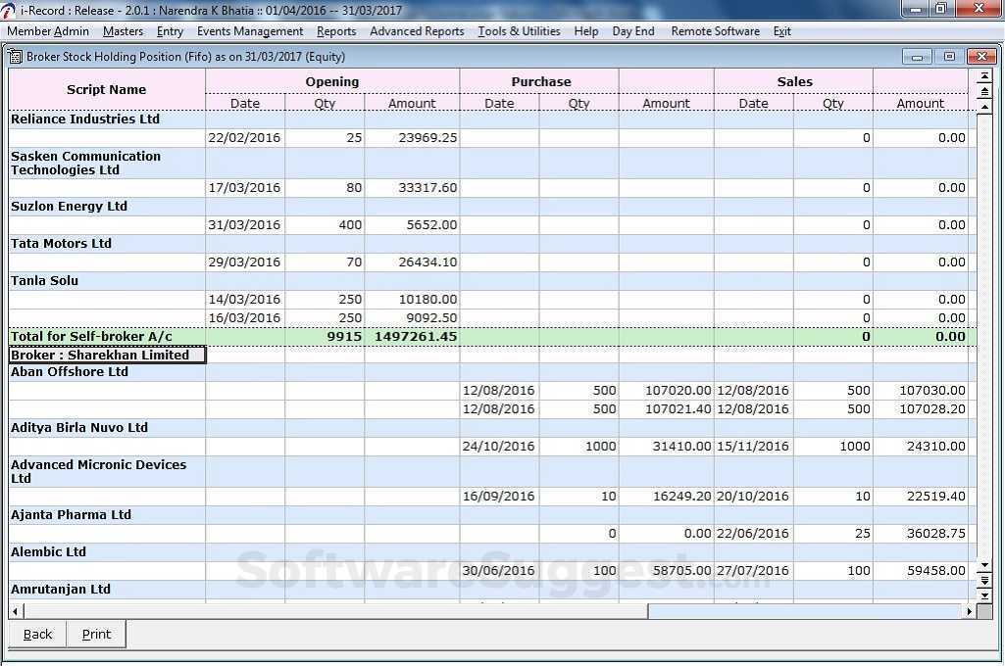Open the Tools & Utilities menu
The height and width of the screenshot is (666, 1005).
coord(519,31)
